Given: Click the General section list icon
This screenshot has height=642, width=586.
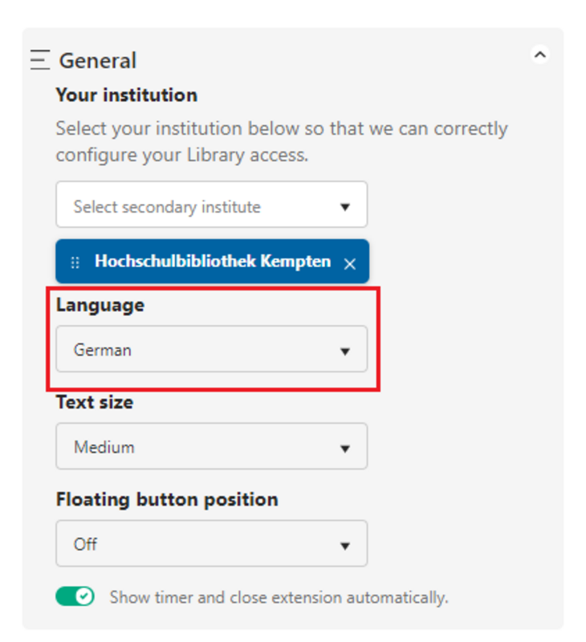Looking at the screenshot, I should [x=40, y=60].
